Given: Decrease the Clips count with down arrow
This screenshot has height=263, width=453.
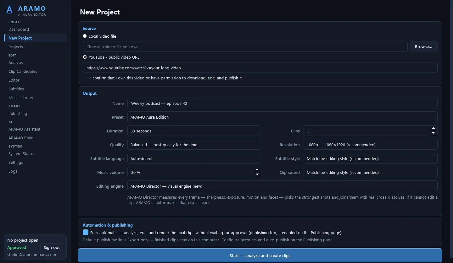Looking at the screenshot, I should pos(433,133).
